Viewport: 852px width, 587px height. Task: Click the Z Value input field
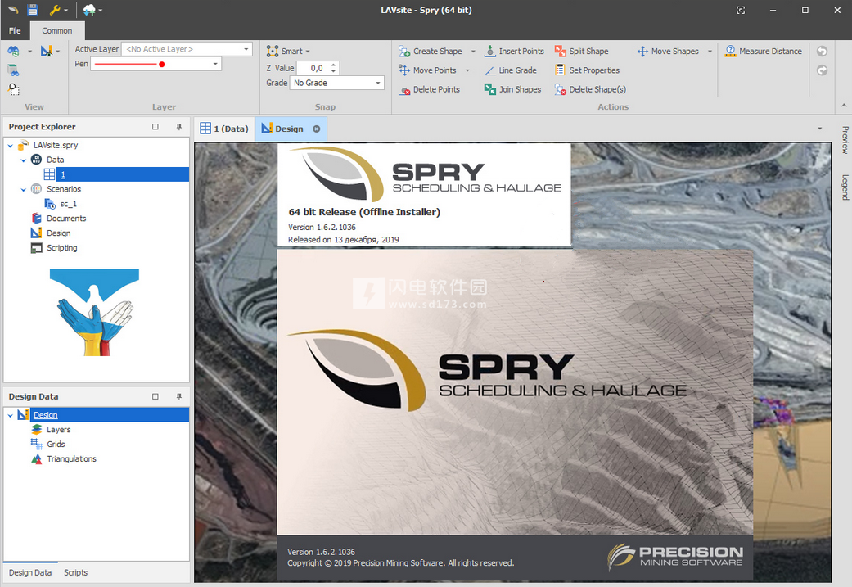click(x=312, y=68)
